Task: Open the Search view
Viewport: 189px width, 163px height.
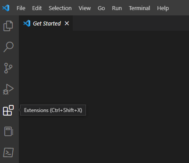Action: tap(8, 47)
